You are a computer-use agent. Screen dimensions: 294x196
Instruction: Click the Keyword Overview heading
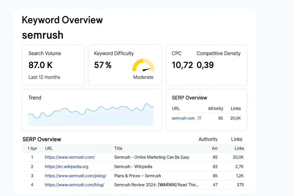pyautogui.click(x=62, y=20)
